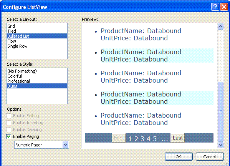Image resolution: width=230 pixels, height=166 pixels.
Task: Choose the Single Row layout
Action: pyautogui.click(x=37, y=46)
